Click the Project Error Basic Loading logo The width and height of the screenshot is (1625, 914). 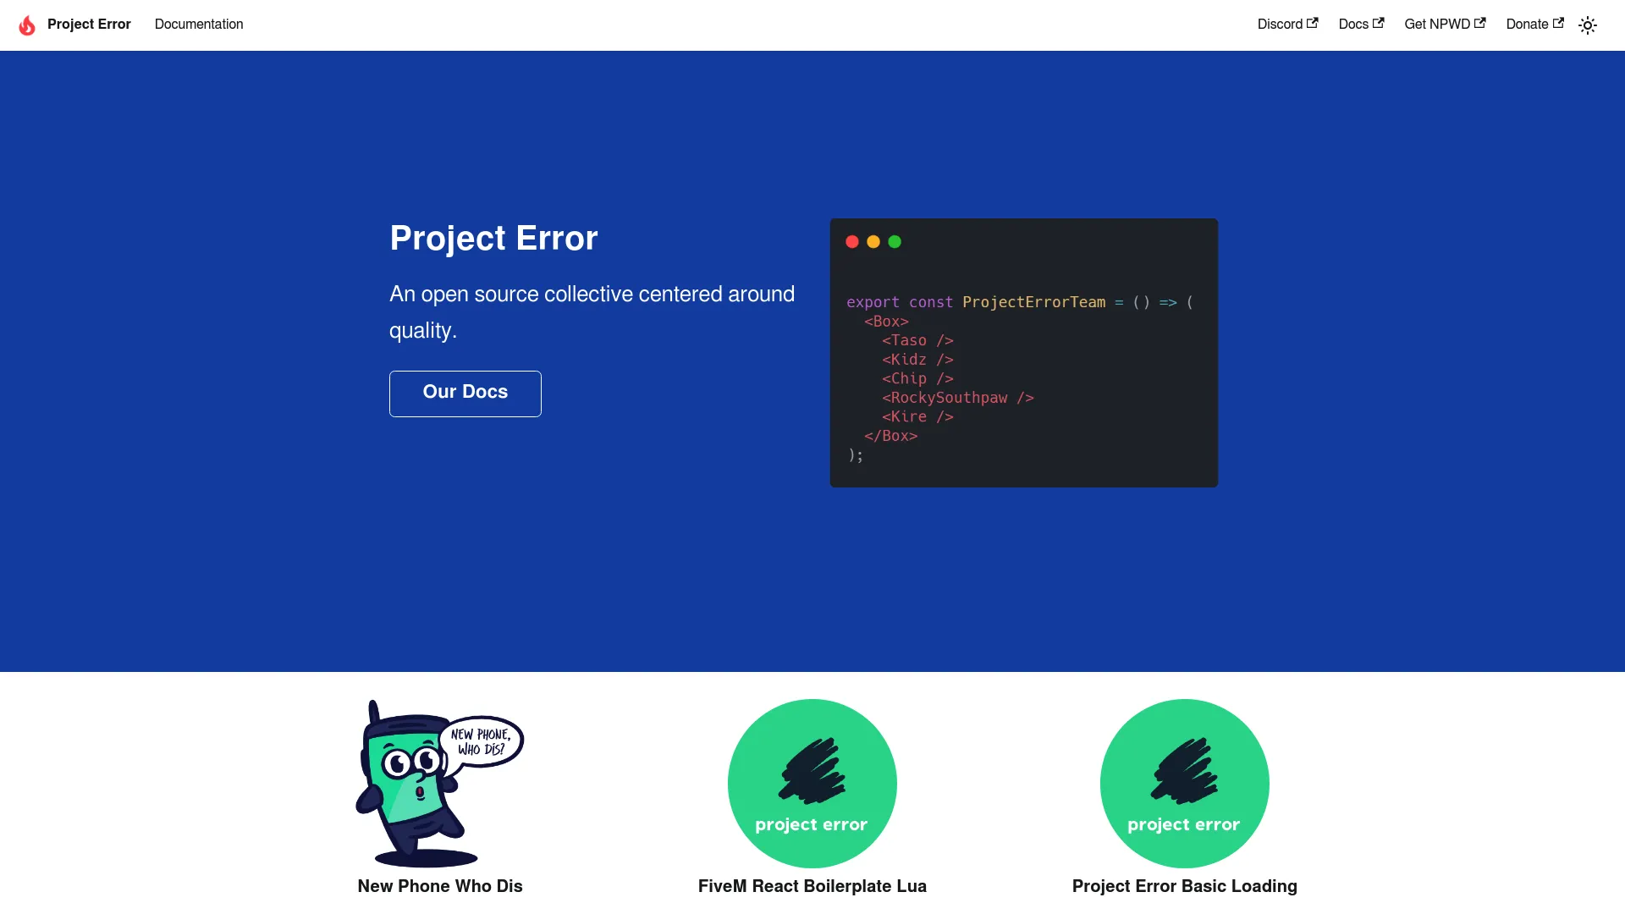point(1185,784)
